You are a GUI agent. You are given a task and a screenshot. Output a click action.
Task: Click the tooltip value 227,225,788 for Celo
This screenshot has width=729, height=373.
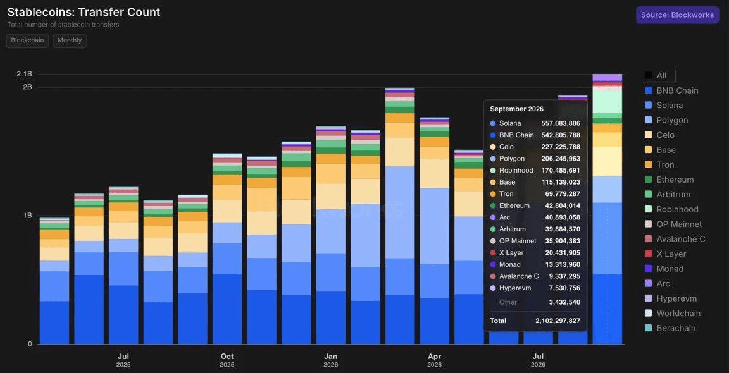pos(561,147)
